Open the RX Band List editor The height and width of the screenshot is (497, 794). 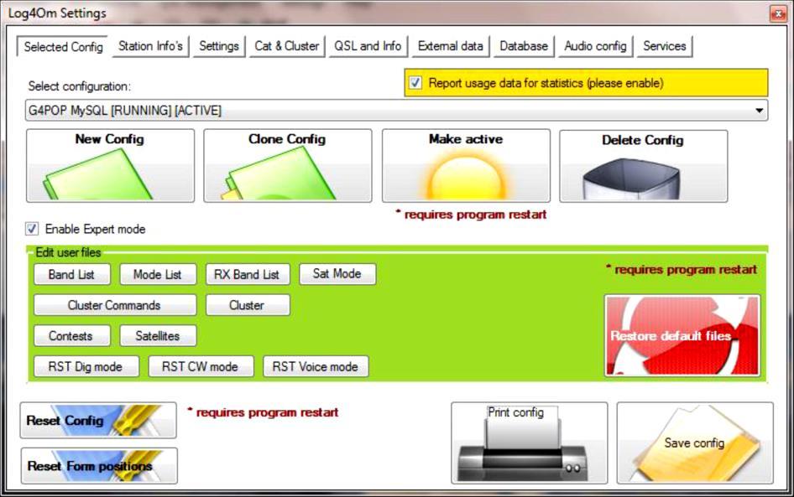(x=248, y=275)
